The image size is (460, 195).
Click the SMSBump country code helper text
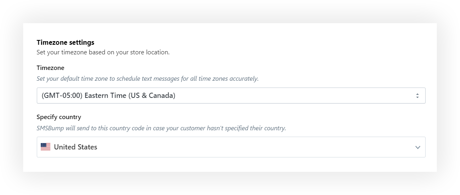coord(161,128)
